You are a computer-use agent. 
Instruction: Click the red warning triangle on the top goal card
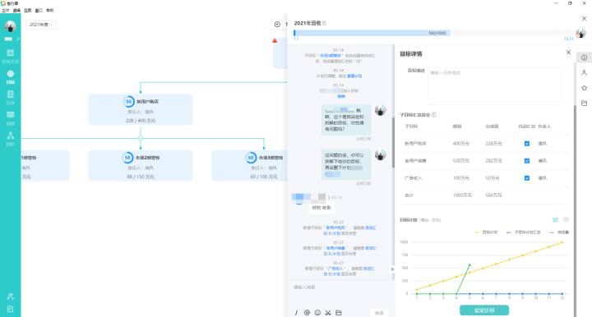pos(275,40)
